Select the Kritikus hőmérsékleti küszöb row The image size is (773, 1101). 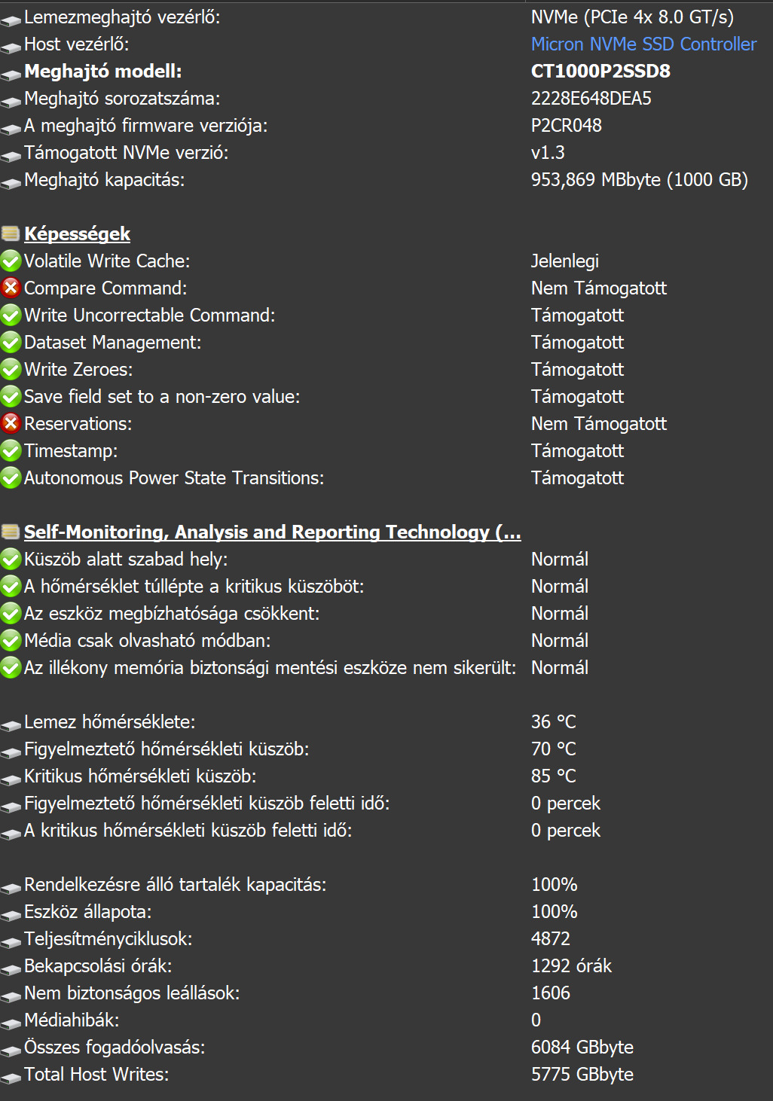coord(140,776)
